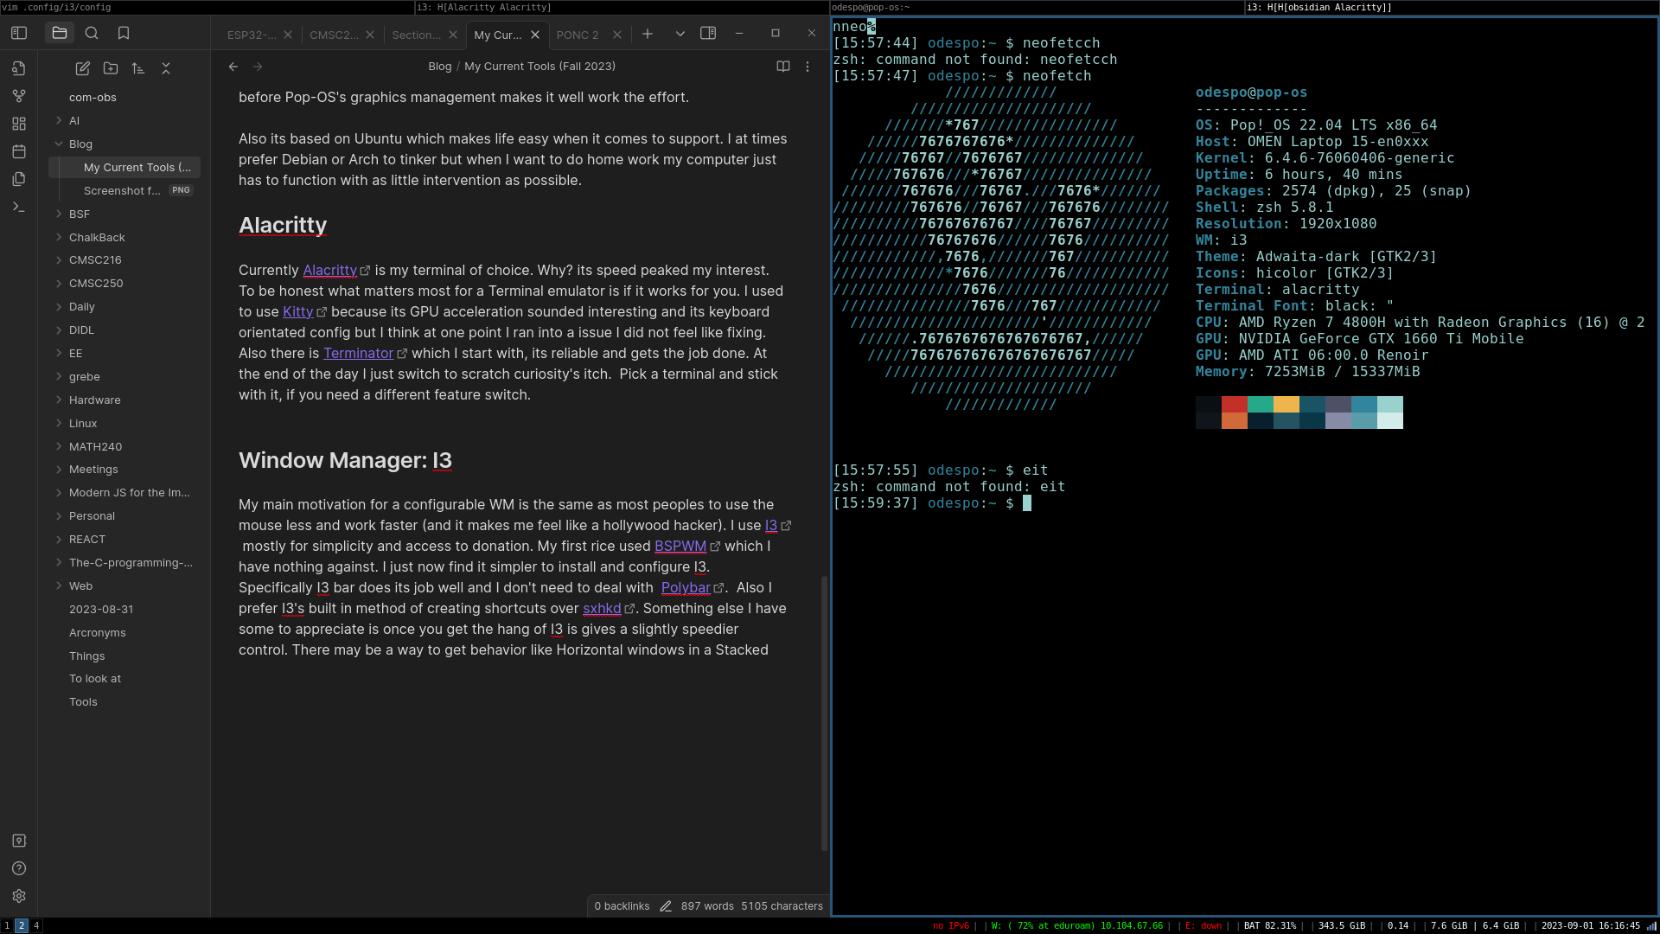Open more options three-dot menu
The width and height of the screenshot is (1660, 934).
point(808,67)
